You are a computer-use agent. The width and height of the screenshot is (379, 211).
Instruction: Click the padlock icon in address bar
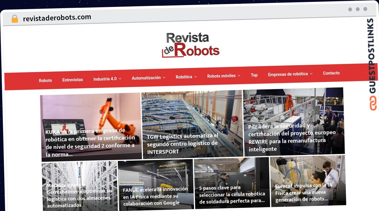click(15, 19)
